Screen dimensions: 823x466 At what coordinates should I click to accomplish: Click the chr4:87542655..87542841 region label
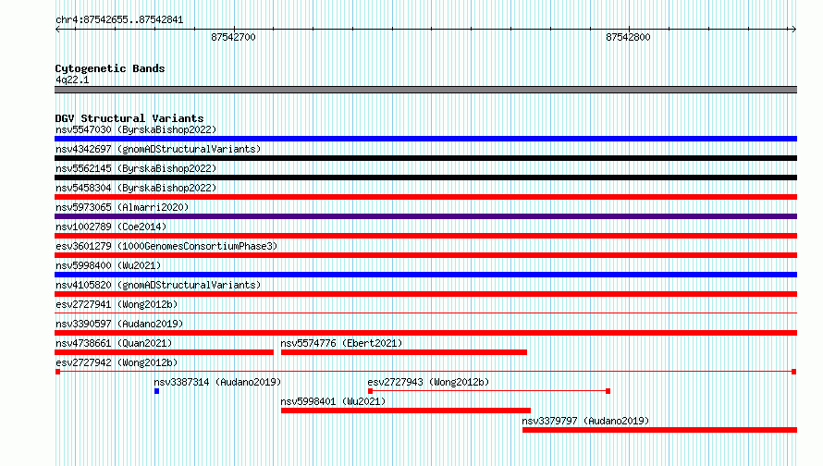click(119, 19)
